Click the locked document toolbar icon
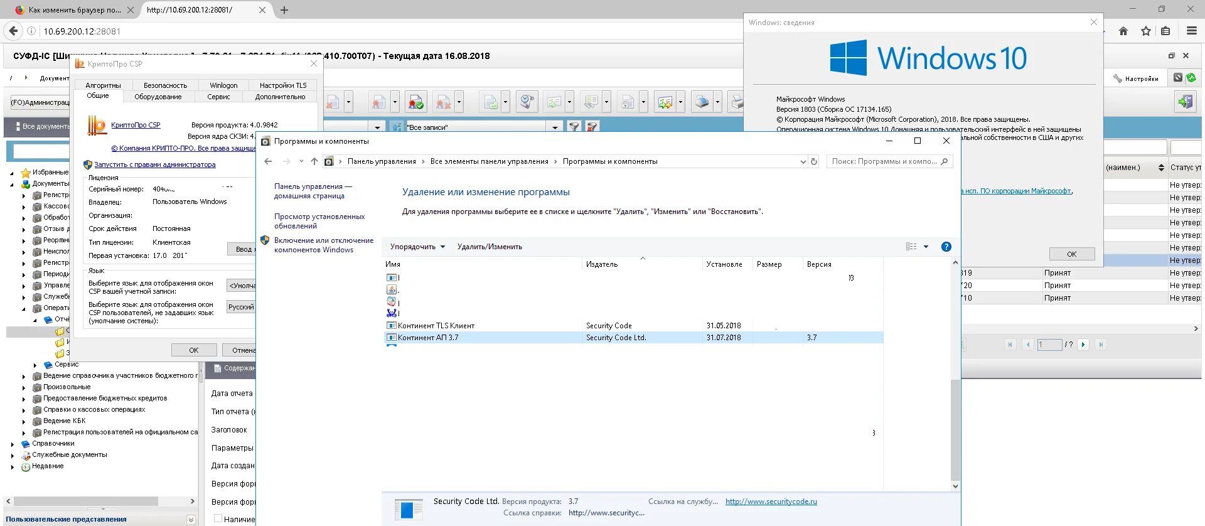1205x526 pixels. pyautogui.click(x=627, y=102)
